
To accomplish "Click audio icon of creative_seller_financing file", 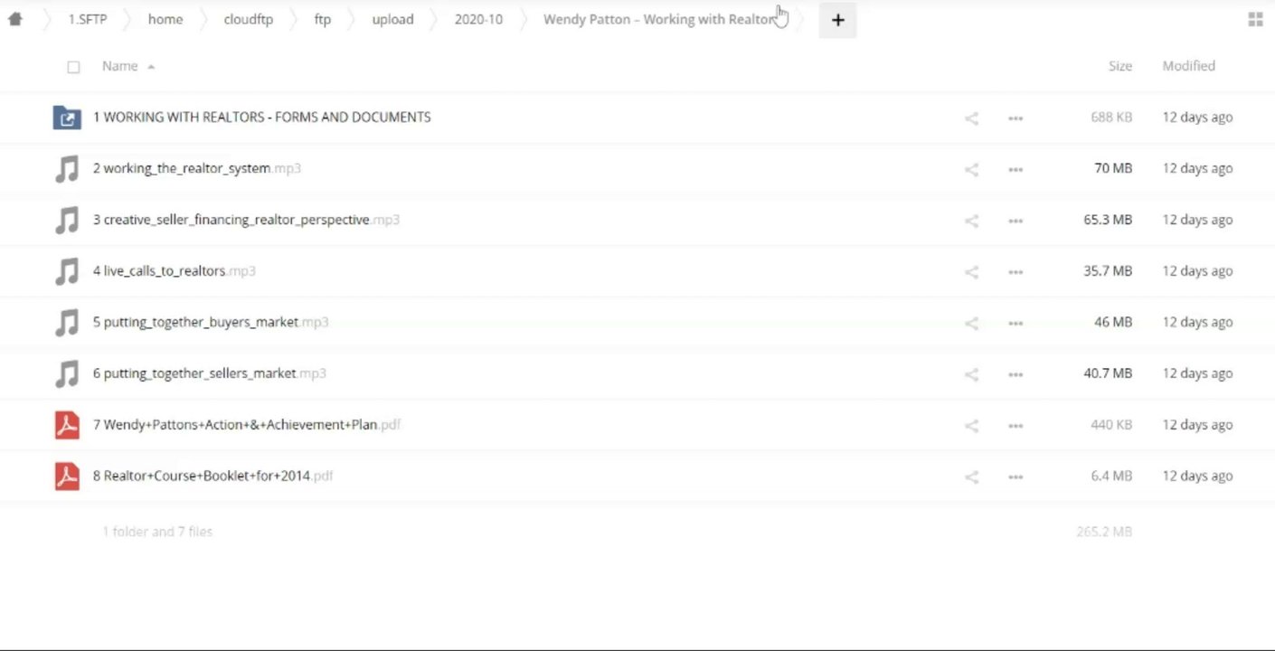I will point(67,220).
